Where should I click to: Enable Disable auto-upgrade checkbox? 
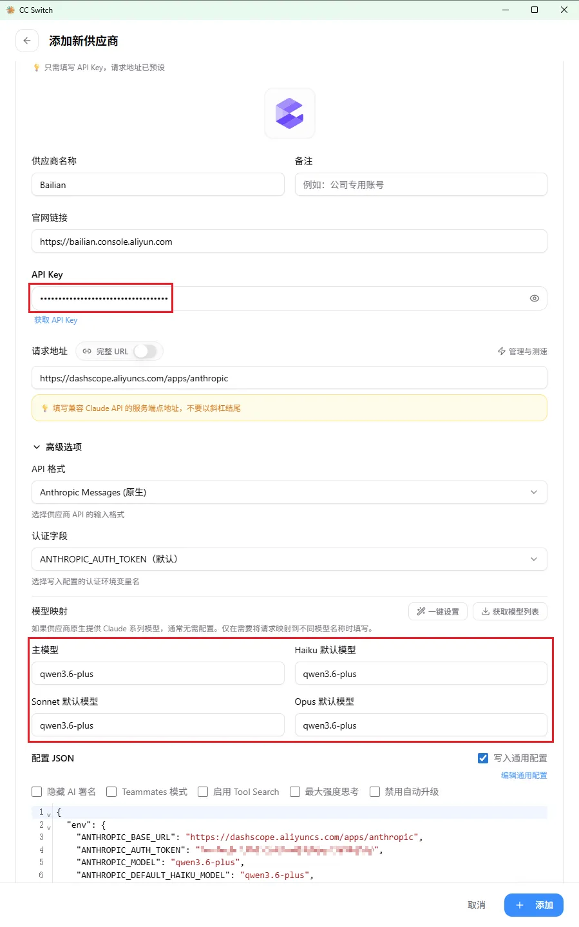(375, 792)
